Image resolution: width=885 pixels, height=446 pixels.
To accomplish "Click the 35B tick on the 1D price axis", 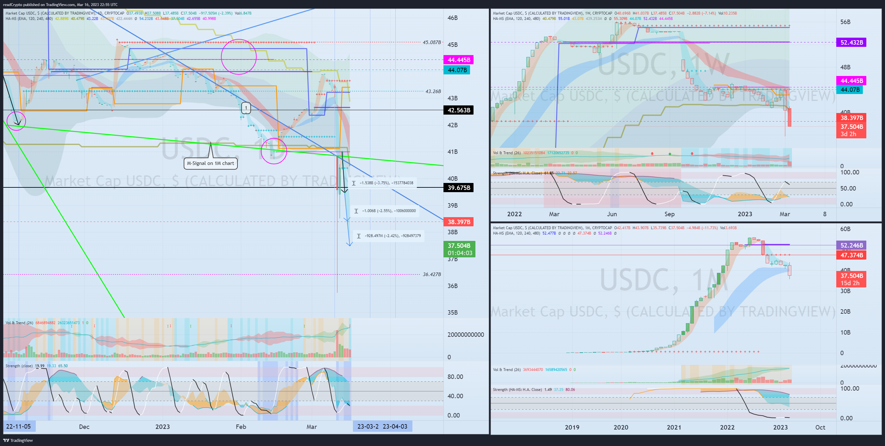I will (452, 312).
